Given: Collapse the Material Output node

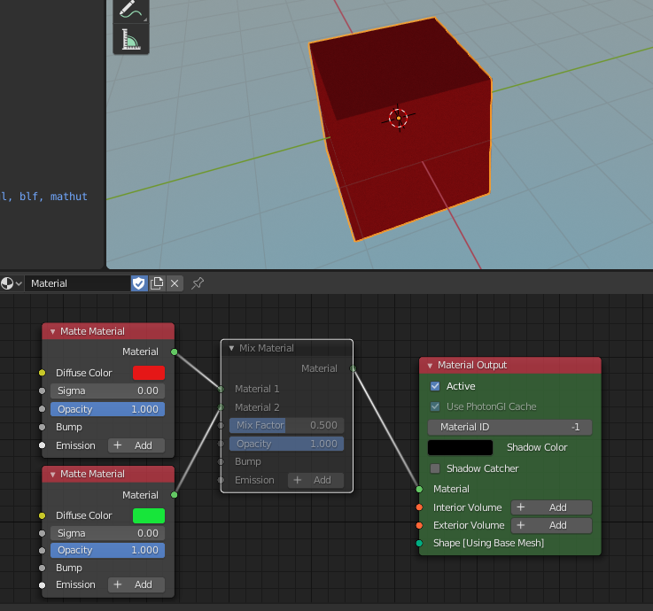Looking at the screenshot, I should [430, 365].
